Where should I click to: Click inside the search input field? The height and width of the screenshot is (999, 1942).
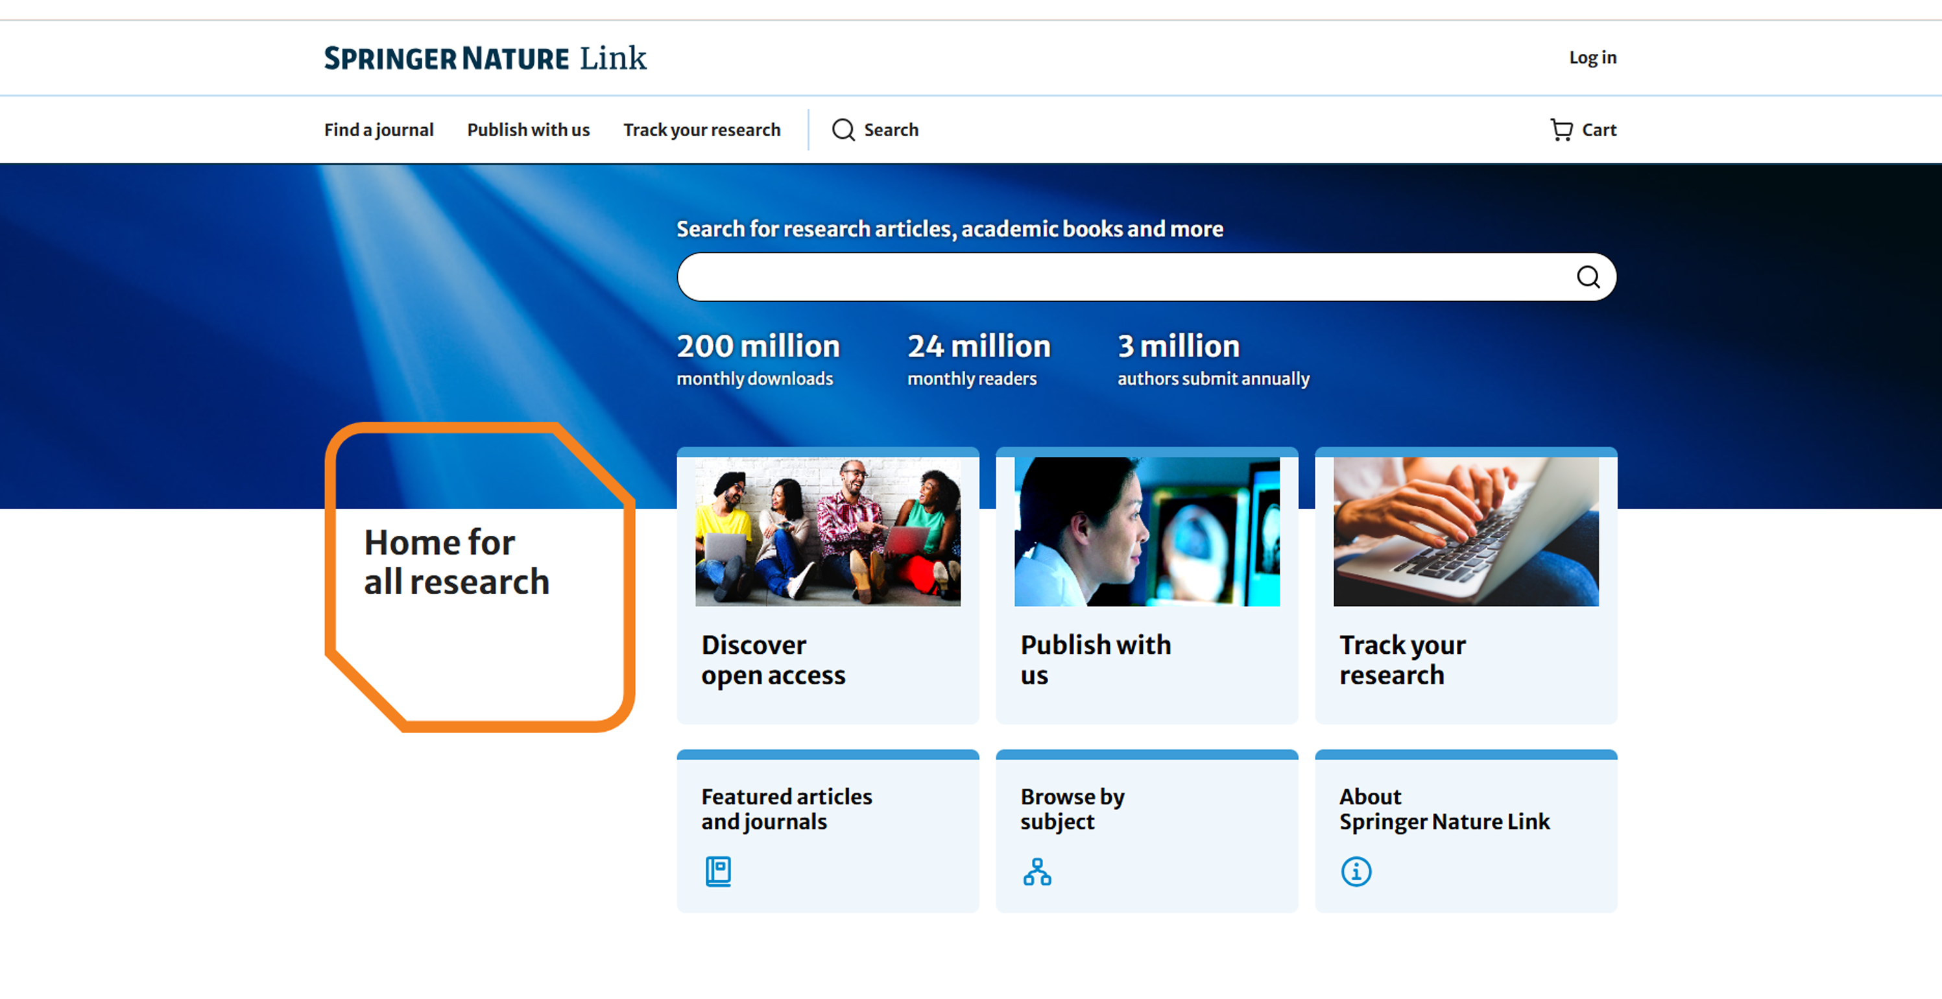point(1093,277)
